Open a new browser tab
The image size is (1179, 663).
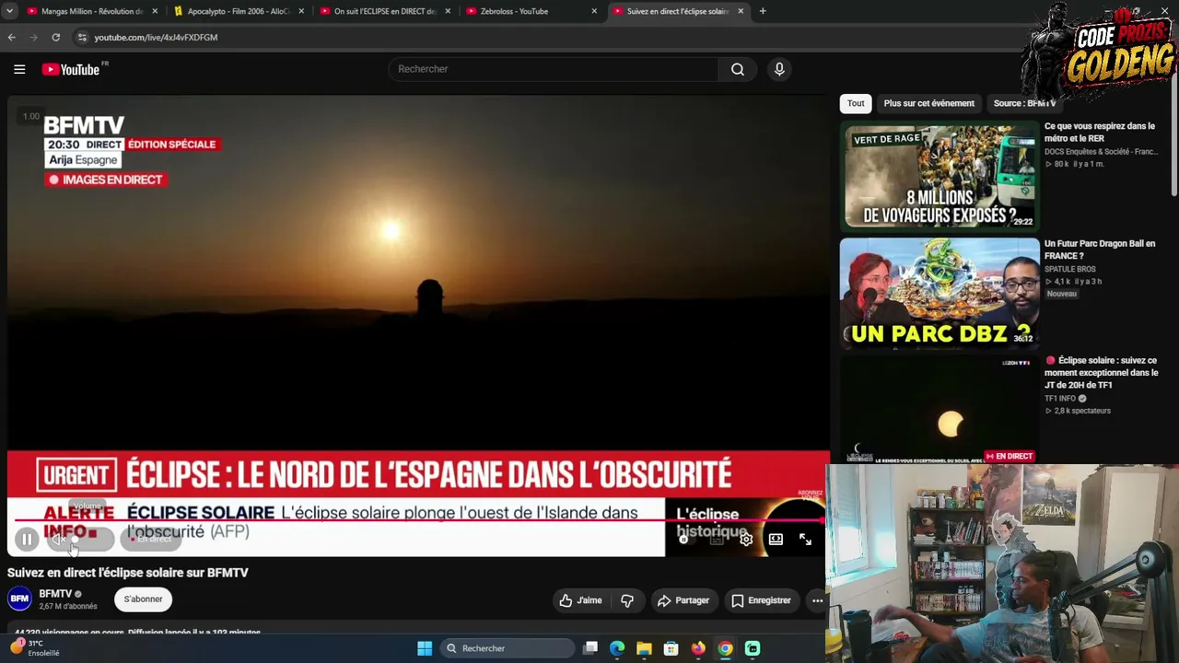coord(763,11)
